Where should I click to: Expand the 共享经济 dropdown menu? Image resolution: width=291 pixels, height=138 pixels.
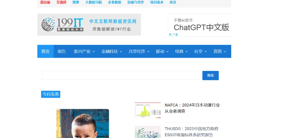coord(139,51)
